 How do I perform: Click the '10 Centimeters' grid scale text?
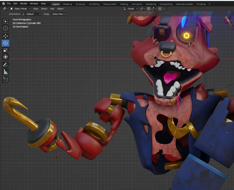pyautogui.click(x=21, y=27)
